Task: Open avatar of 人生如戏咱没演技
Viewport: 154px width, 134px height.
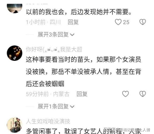Action: pos(15,125)
